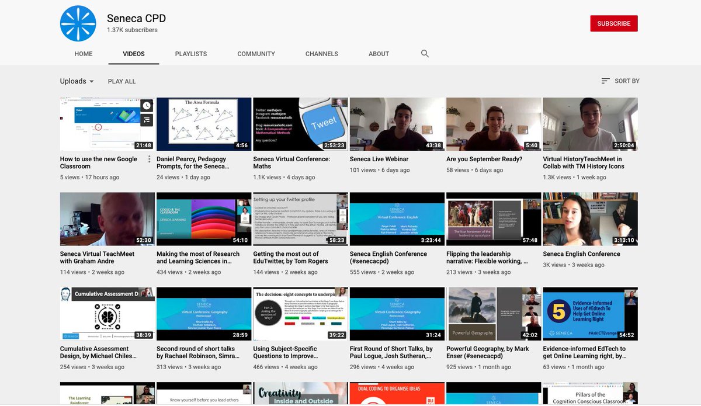Open First Round of Short Talks title
This screenshot has width=701, height=406.
391,353
